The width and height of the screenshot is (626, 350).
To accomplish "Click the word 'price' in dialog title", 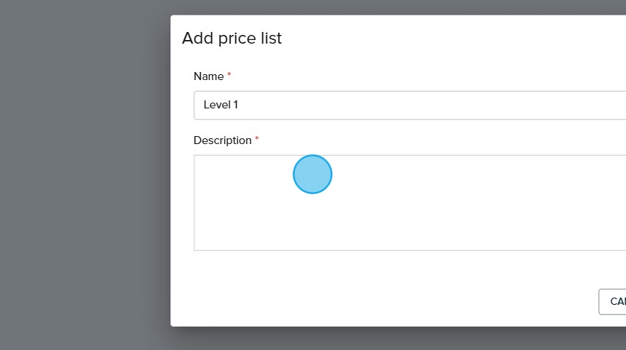I will coord(237,38).
